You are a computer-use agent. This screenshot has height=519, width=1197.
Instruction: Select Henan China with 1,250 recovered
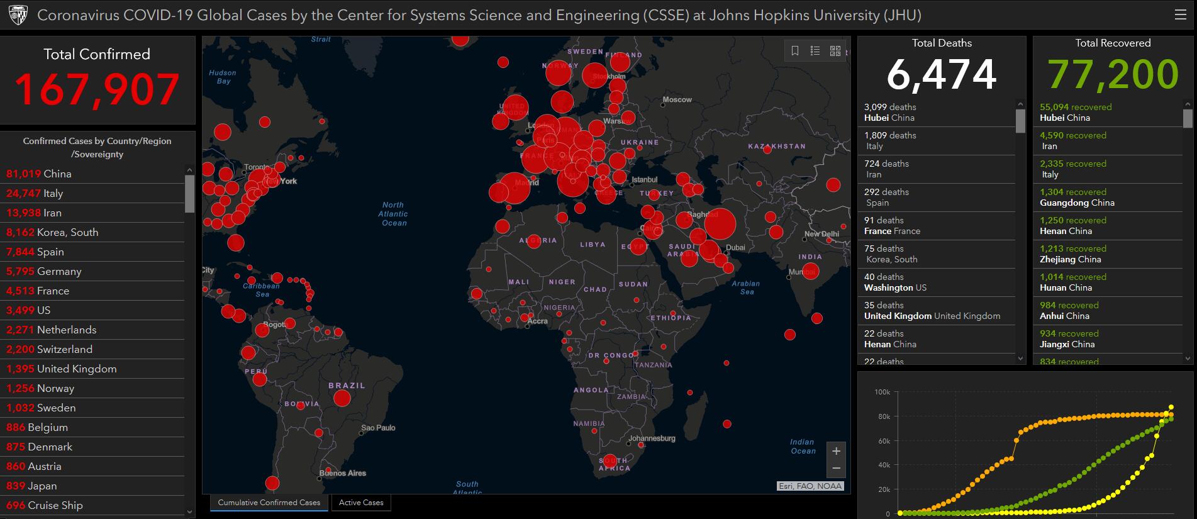(1108, 226)
